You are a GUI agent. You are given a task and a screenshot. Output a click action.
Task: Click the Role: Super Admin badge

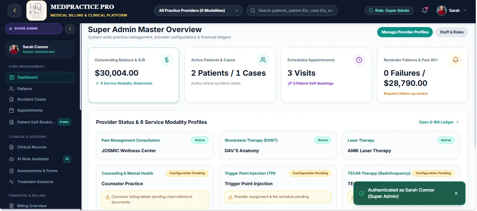(389, 10)
